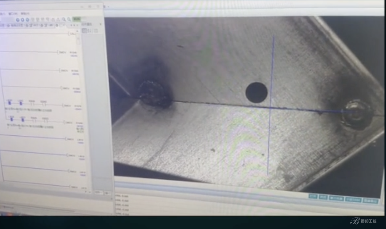Open the Help menu in the menu bar
The width and height of the screenshot is (386, 229).
click(25, 14)
